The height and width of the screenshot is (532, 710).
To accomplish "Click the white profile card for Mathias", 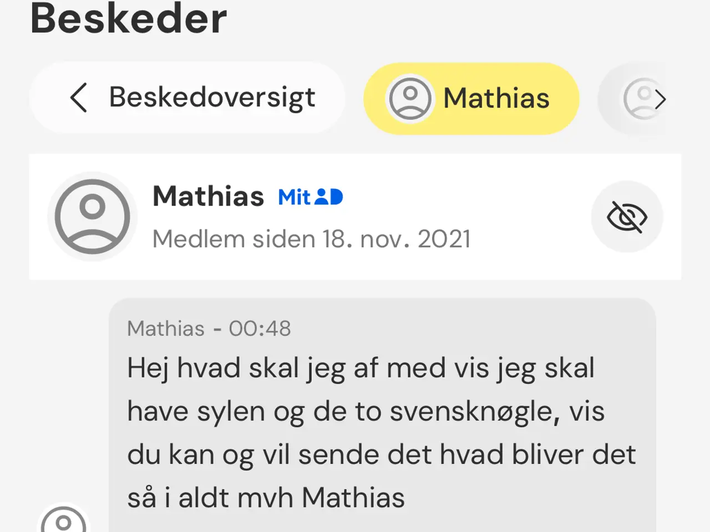I will [355, 217].
